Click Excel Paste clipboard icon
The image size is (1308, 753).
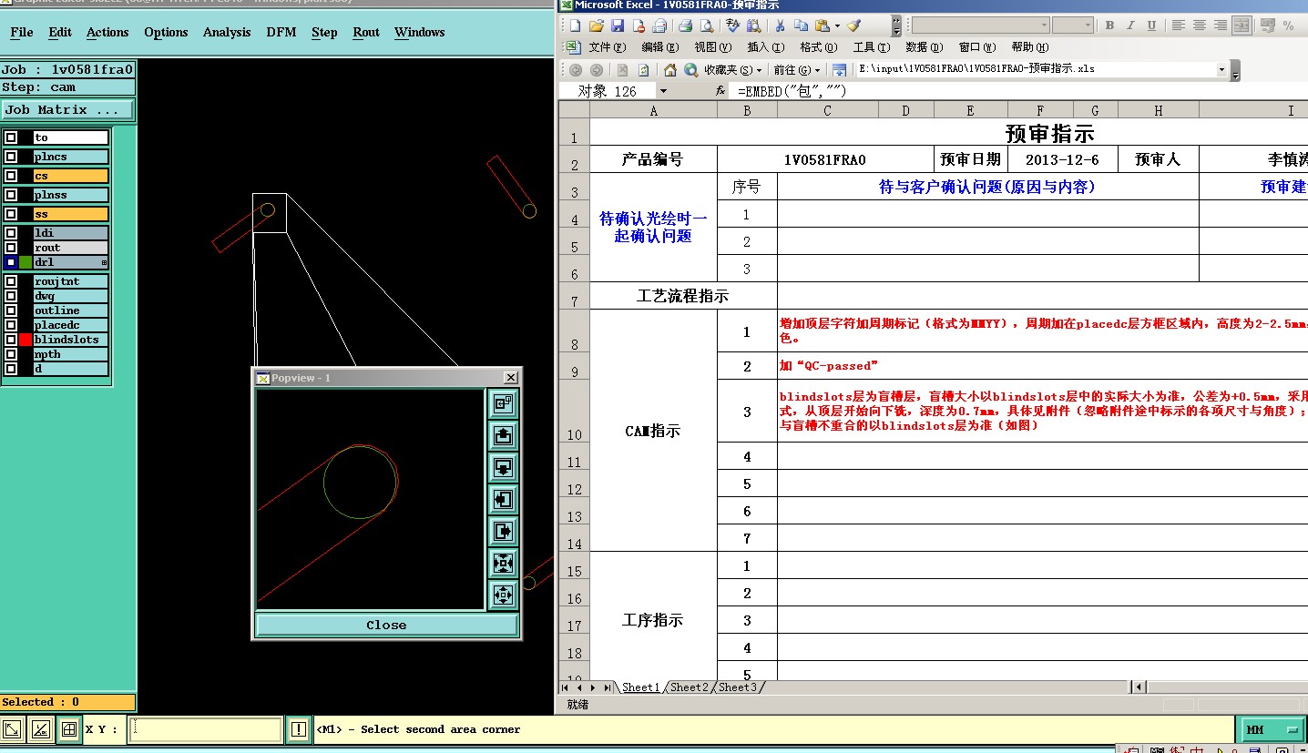pos(822,25)
